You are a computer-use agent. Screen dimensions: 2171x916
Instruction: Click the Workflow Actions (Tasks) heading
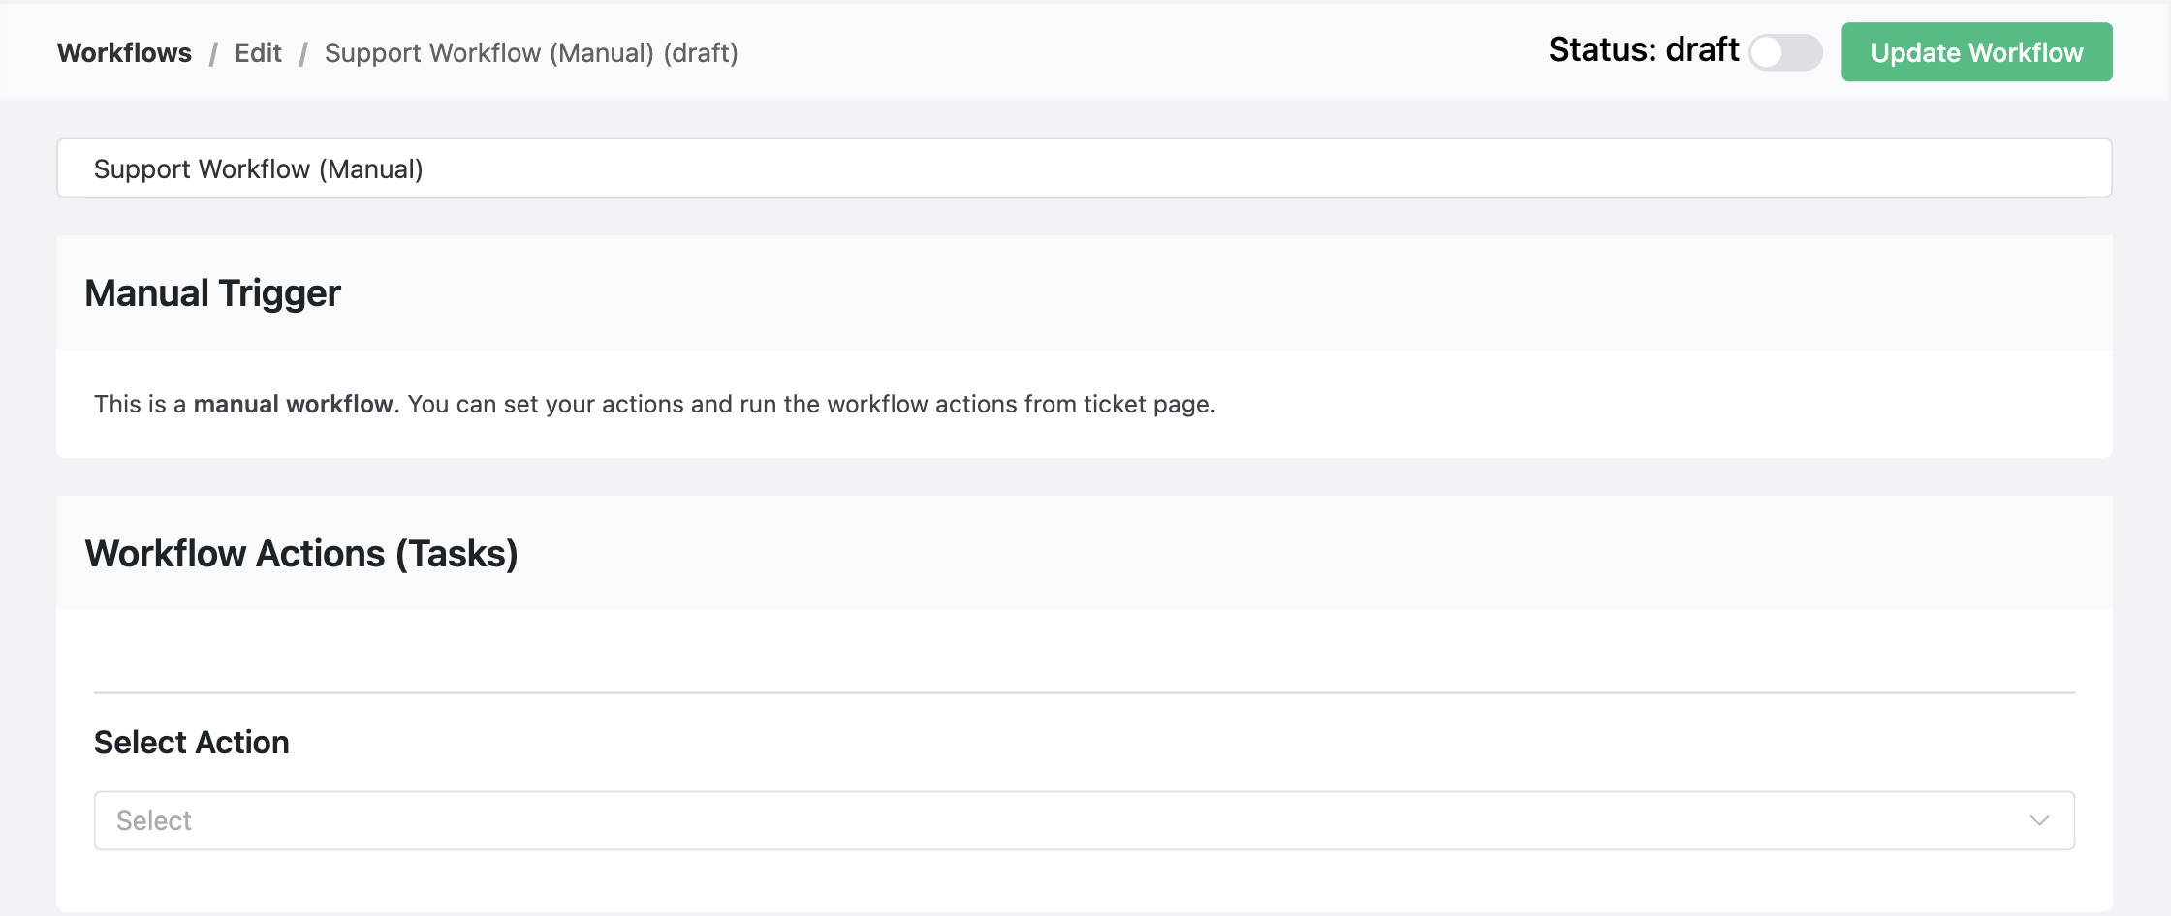[x=301, y=553]
